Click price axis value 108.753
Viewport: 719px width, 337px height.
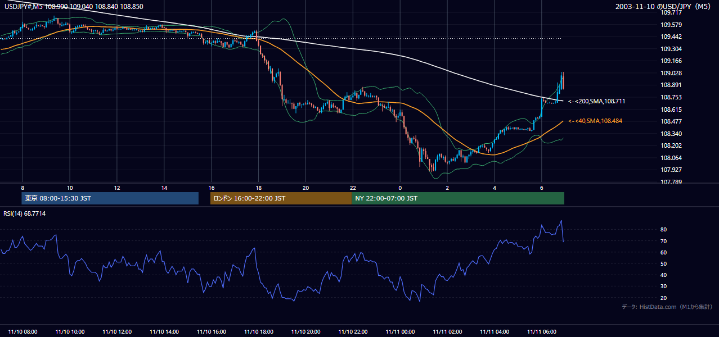click(x=672, y=97)
